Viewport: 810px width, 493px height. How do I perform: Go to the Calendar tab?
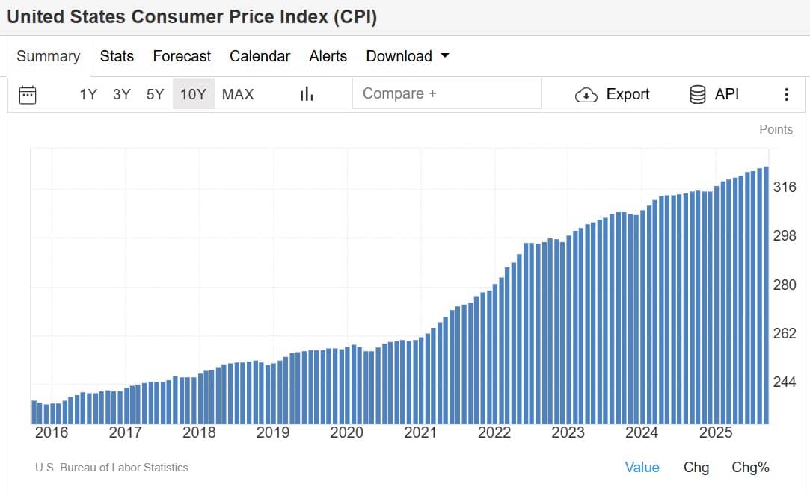pos(260,56)
